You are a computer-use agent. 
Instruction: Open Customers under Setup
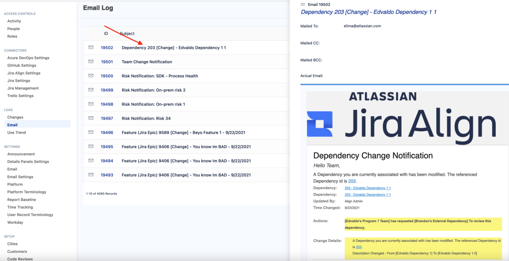(x=17, y=252)
